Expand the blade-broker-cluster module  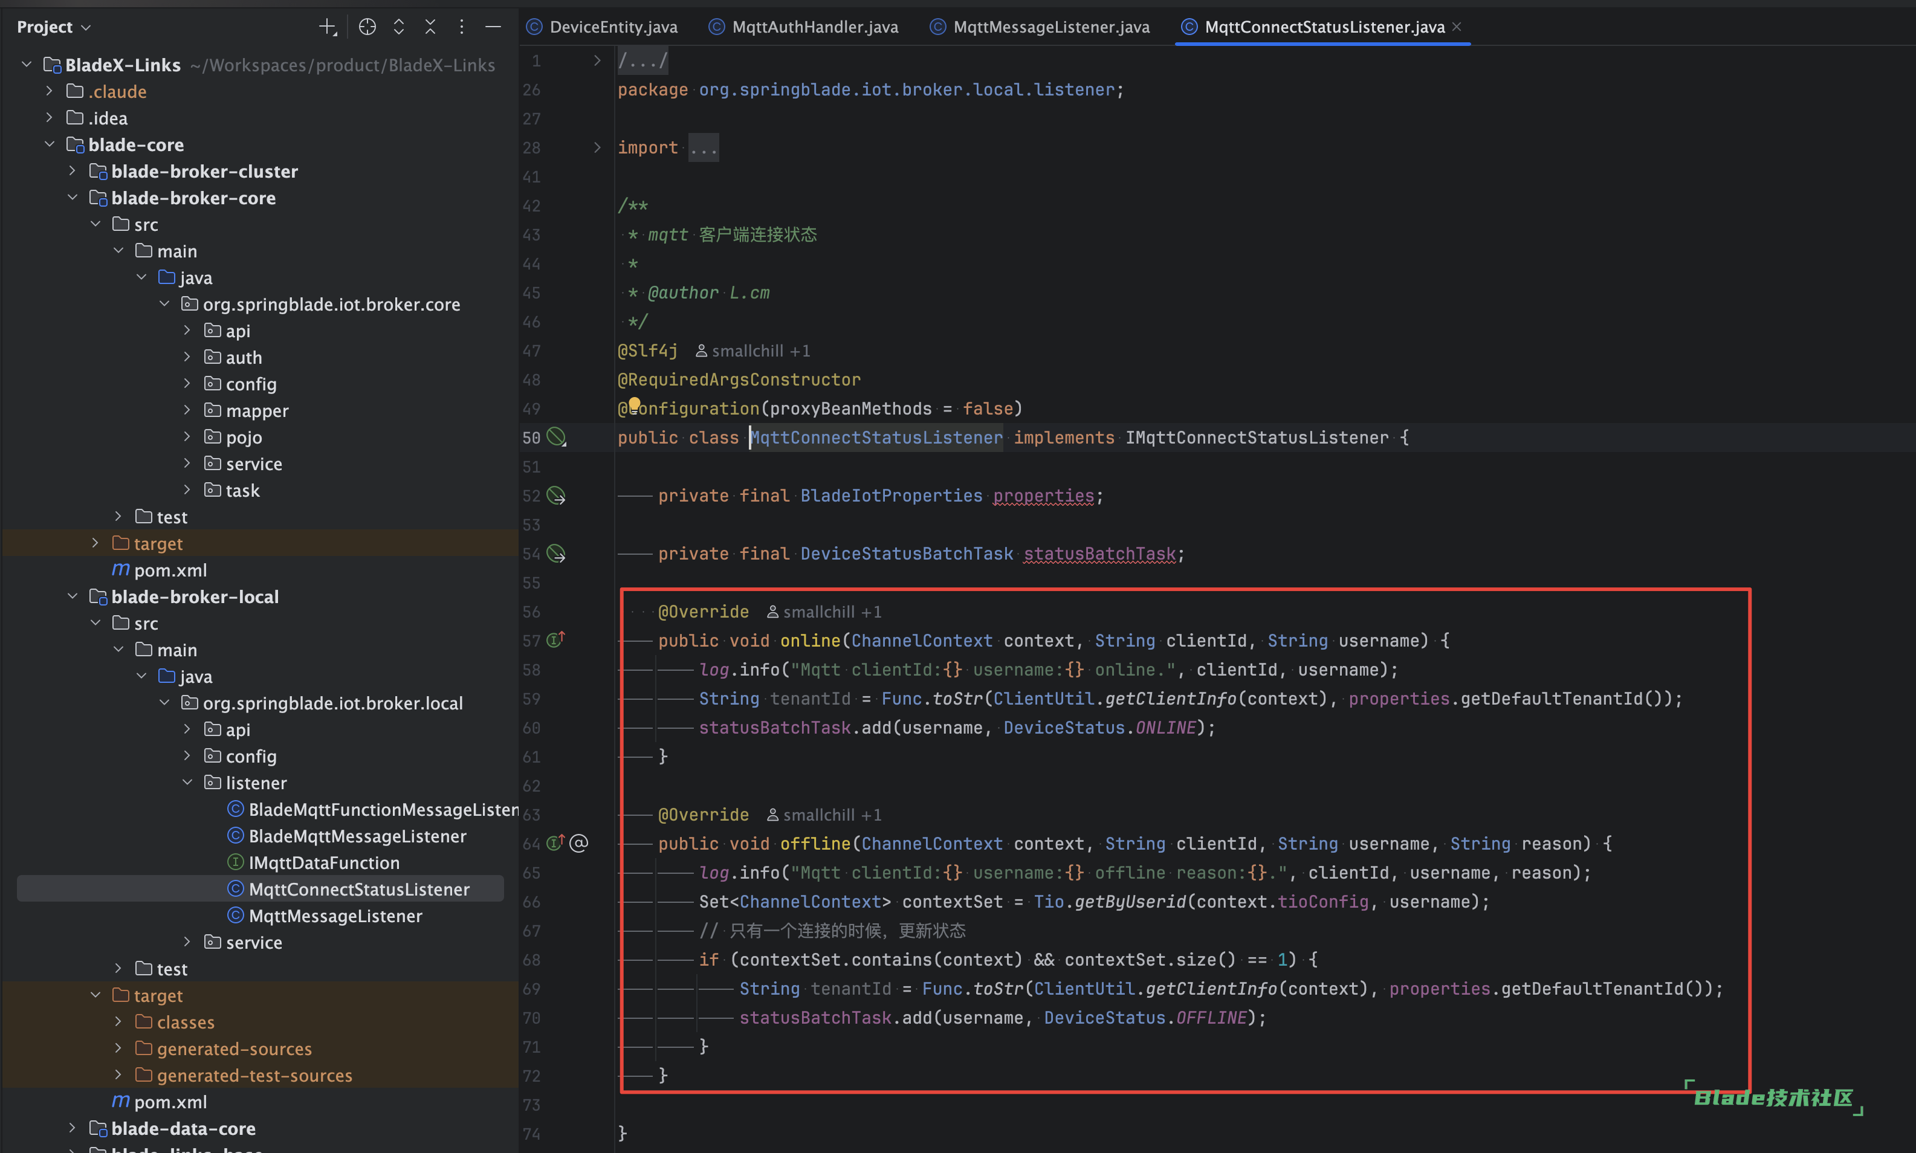73,171
